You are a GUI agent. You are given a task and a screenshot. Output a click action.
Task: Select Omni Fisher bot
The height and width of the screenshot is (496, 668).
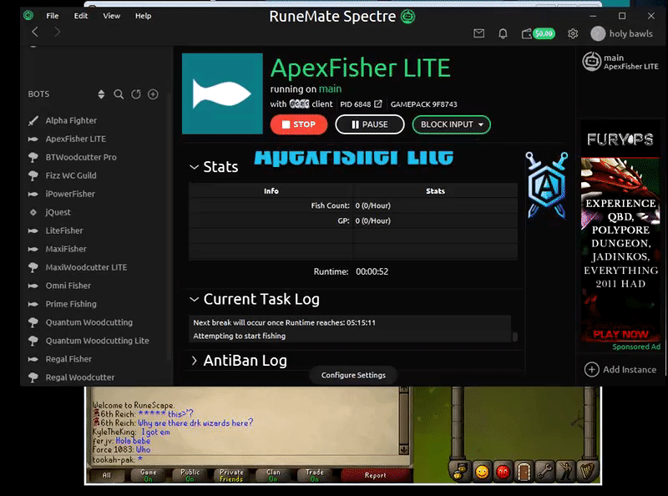click(x=68, y=286)
